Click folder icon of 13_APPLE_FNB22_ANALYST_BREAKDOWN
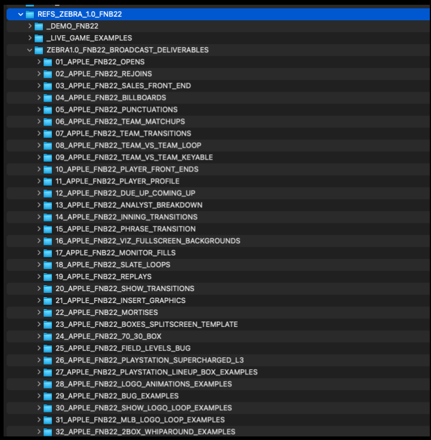This screenshot has height=440, width=431. 48,205
